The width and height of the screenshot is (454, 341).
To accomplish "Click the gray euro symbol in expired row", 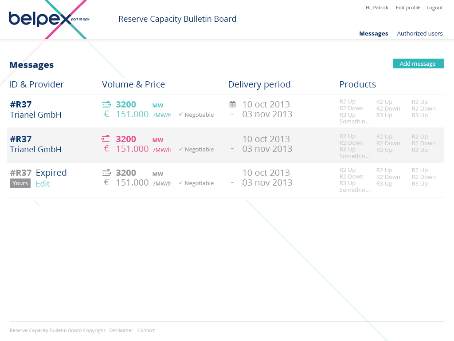I will 106,182.
